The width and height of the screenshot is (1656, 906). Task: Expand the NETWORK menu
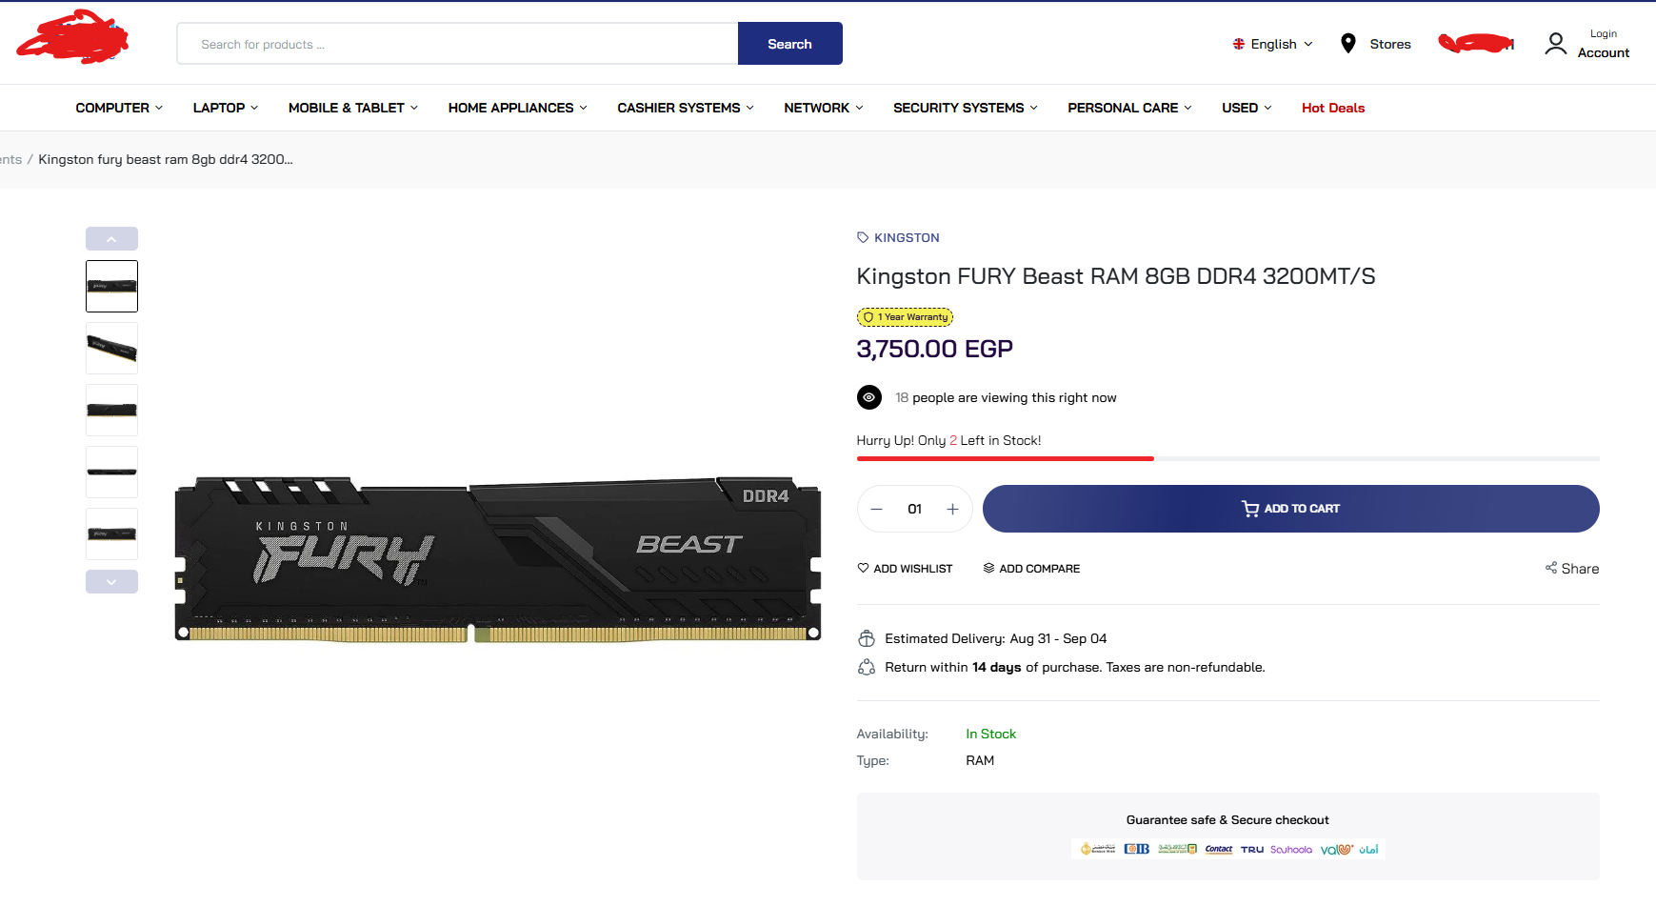[824, 108]
